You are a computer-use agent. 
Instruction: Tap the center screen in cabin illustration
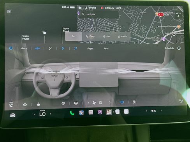click(99, 74)
